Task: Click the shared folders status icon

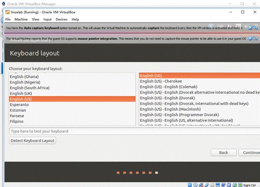Action: click(x=212, y=185)
